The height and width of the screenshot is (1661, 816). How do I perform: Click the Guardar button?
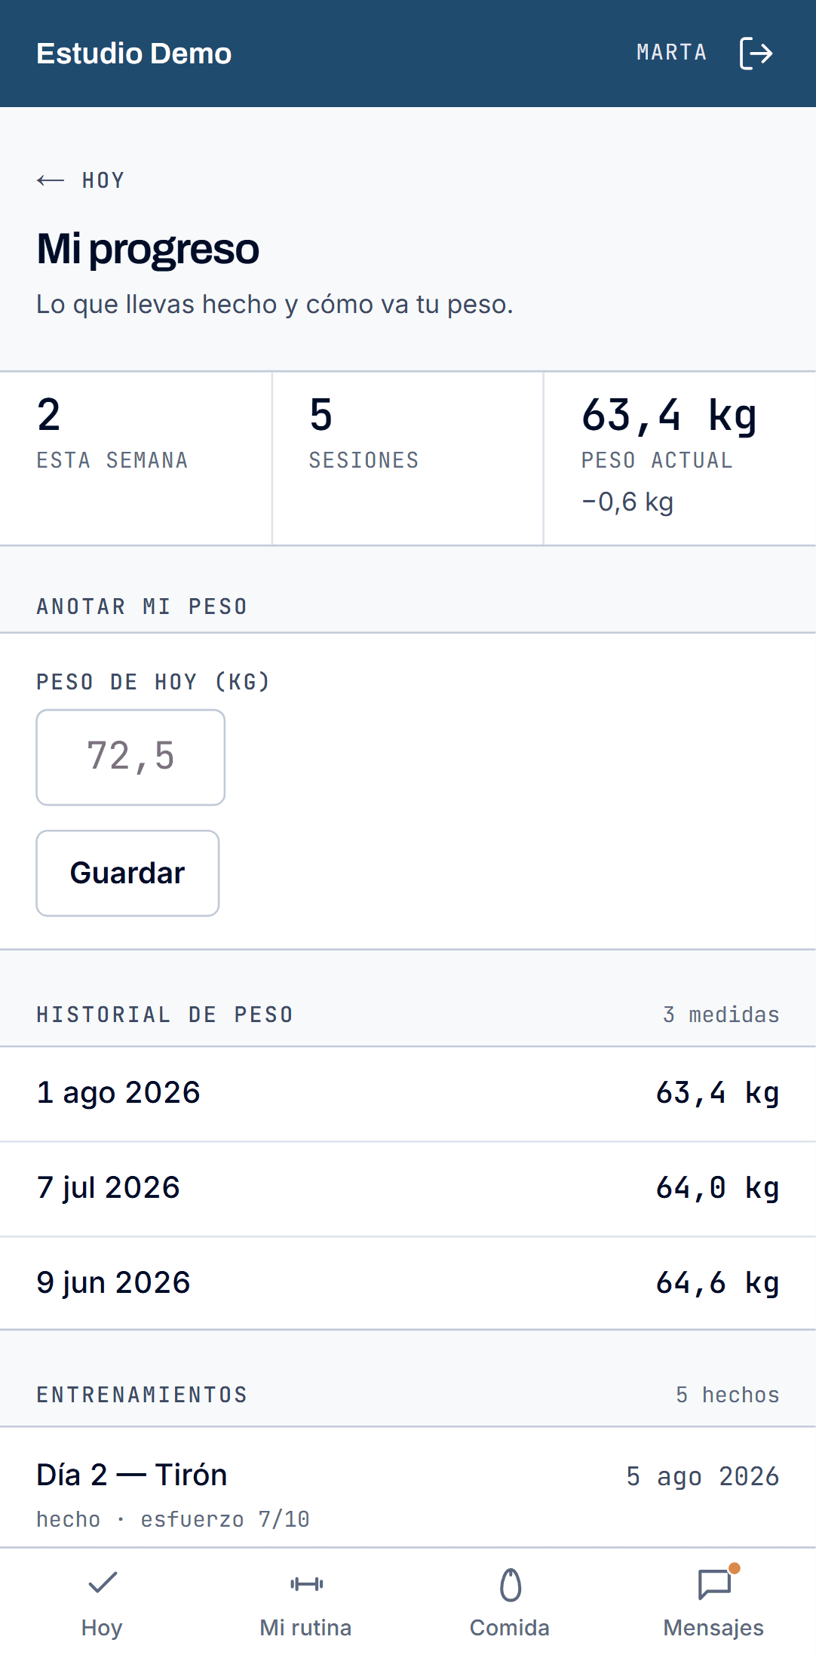coord(127,873)
